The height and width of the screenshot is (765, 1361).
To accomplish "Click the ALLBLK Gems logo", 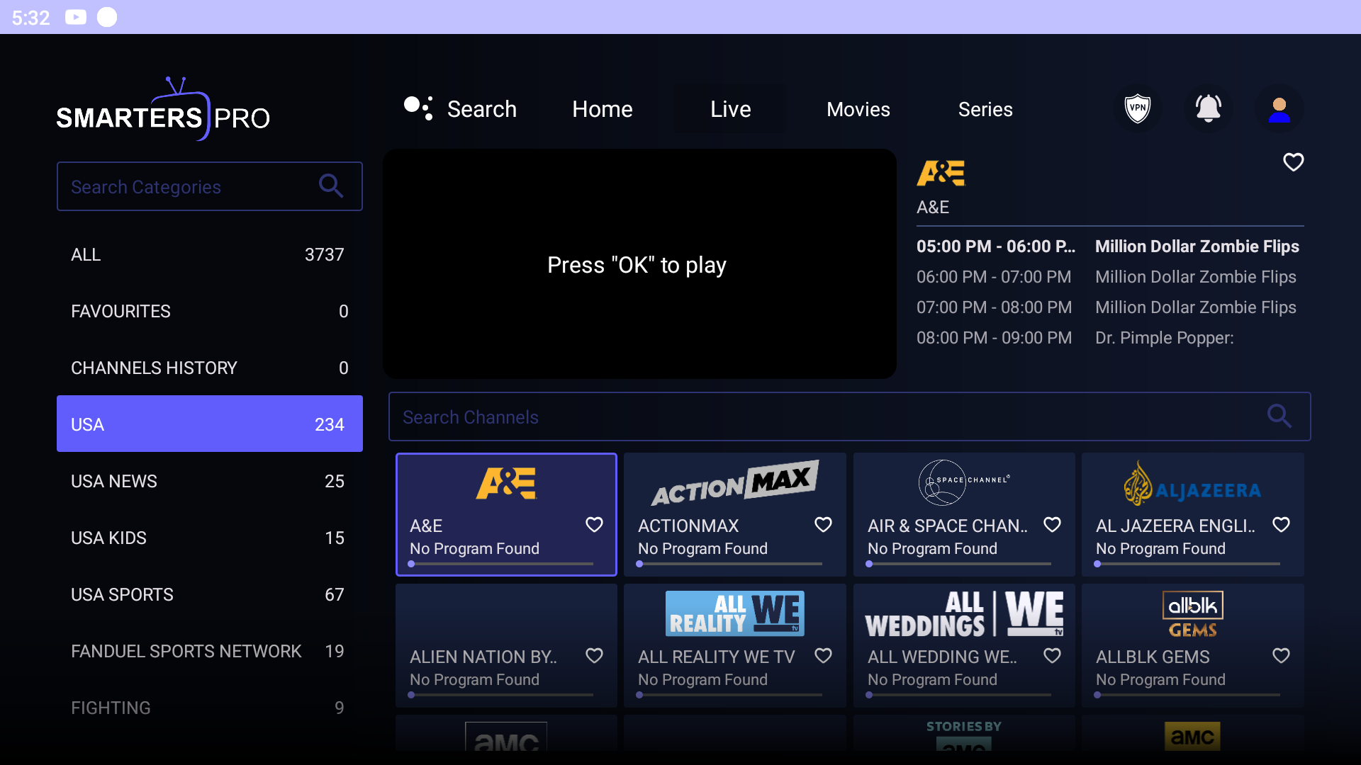I will click(x=1193, y=614).
